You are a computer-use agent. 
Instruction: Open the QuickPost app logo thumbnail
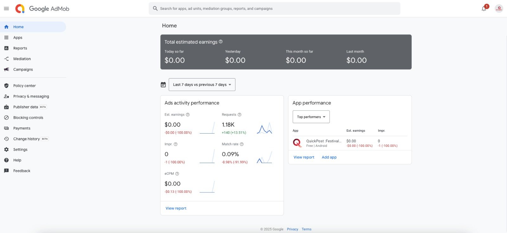point(297,143)
